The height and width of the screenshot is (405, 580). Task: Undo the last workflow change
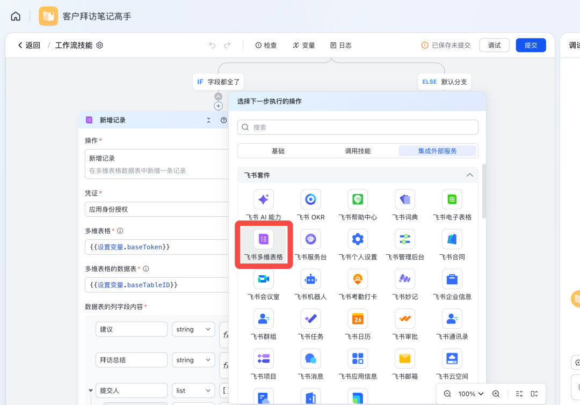[212, 45]
